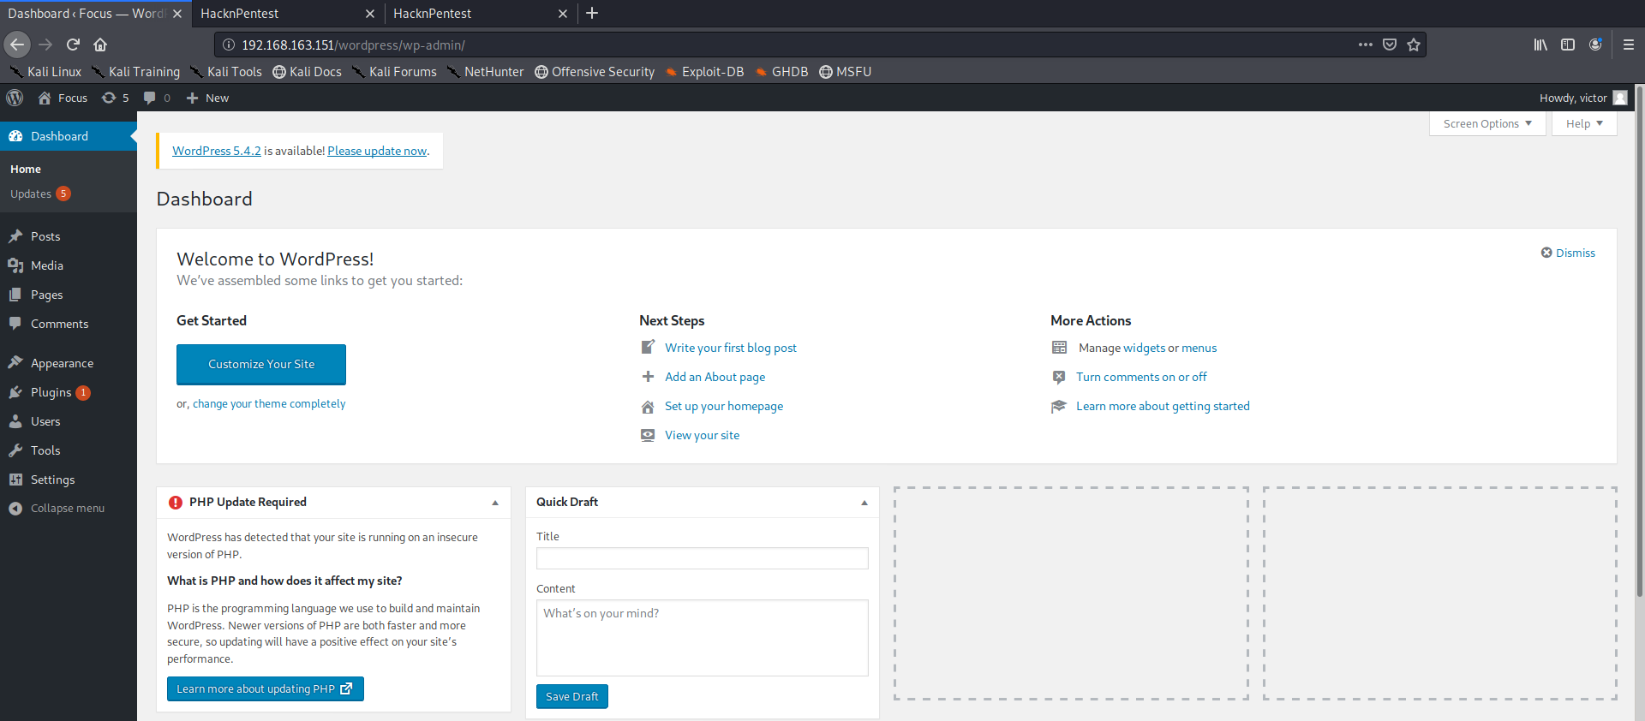Open the Tools menu in sidebar

click(69, 450)
